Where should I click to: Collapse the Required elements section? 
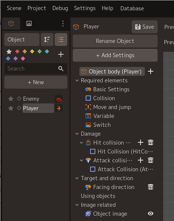coord(77,80)
